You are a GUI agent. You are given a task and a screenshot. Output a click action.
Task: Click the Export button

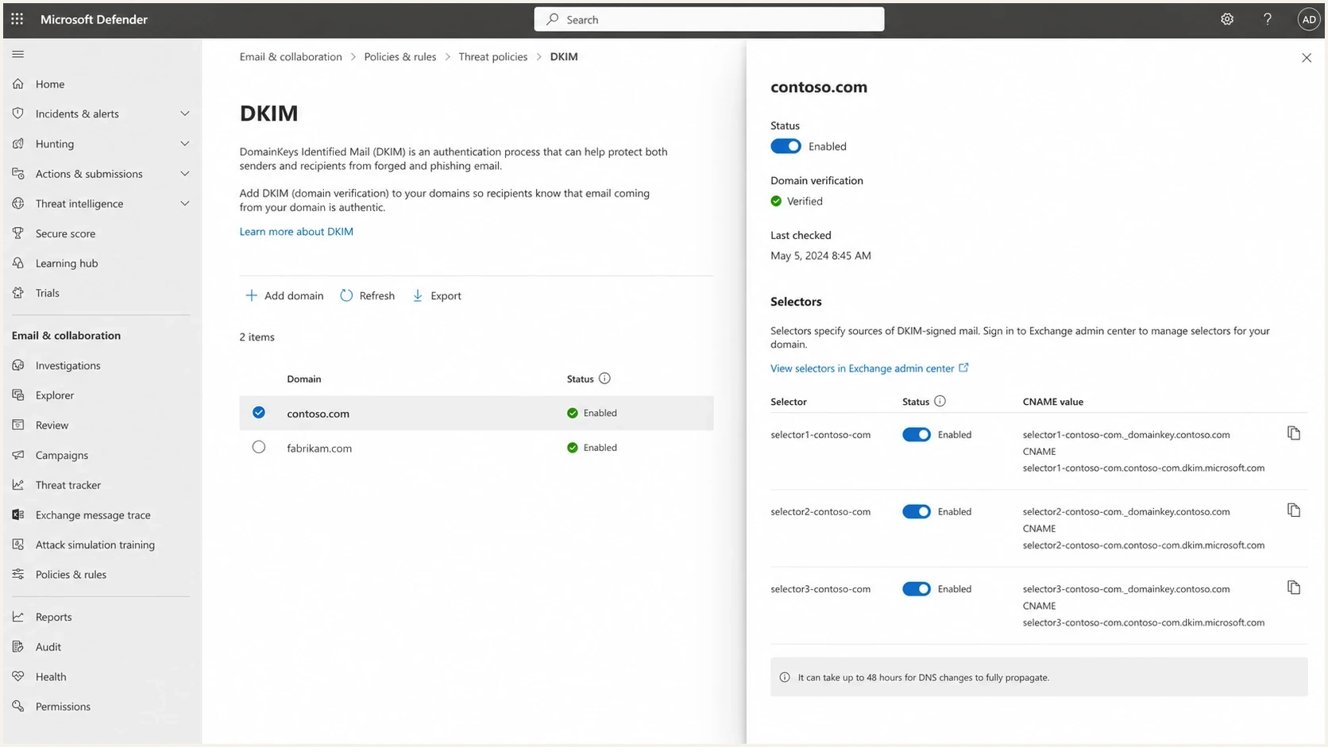437,295
